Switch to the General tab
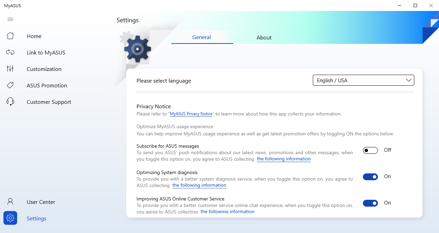 202,37
